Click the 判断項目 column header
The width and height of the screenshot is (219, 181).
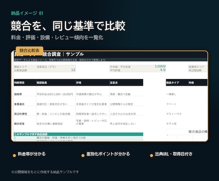(20, 83)
